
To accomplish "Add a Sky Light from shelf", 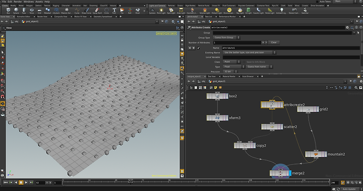I will 240,11.
